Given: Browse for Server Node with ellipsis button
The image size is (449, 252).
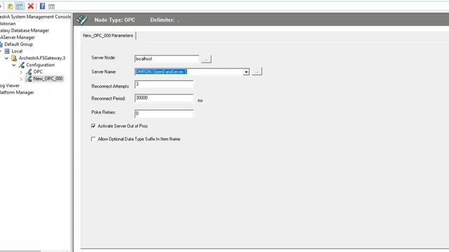Looking at the screenshot, I should 206,59.
